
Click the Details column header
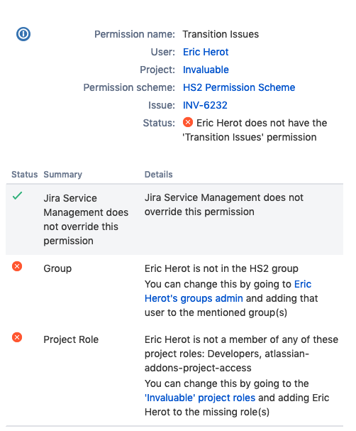tap(159, 174)
